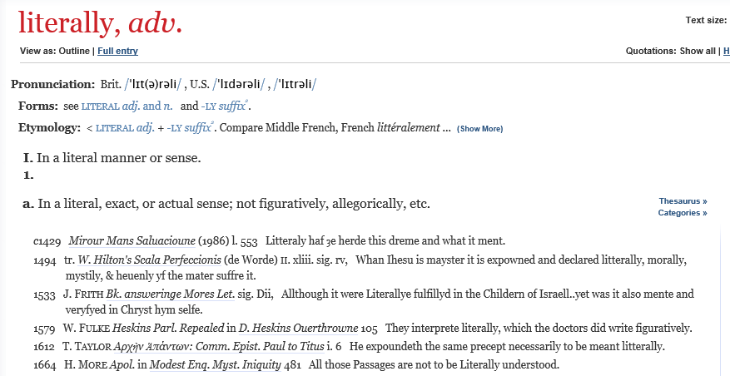Expand etymology with Show More
Screen dimensions: 730x376
[x=480, y=129]
